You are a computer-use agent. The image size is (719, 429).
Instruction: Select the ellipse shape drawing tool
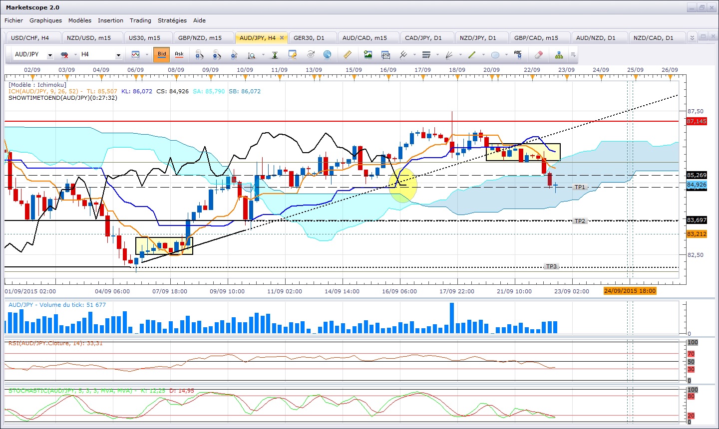pos(495,54)
